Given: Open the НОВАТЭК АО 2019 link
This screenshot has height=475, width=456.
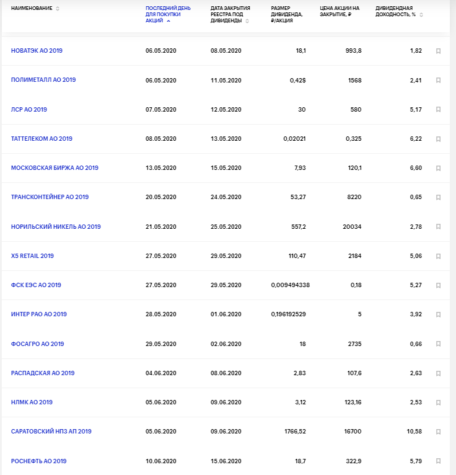Looking at the screenshot, I should coord(37,51).
